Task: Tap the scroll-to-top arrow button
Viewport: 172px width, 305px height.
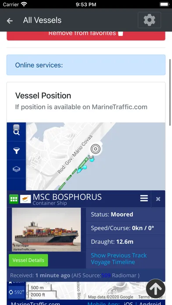Action: coord(156,289)
